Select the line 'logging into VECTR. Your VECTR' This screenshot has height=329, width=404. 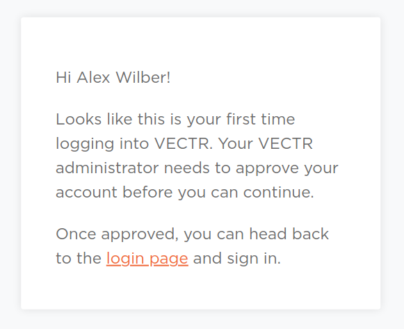point(184,144)
